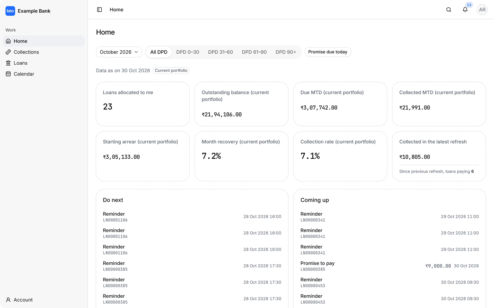Viewport: 494px width, 308px height.
Task: Click the Data as on 30 Oct 2026 text
Action: [x=123, y=71]
